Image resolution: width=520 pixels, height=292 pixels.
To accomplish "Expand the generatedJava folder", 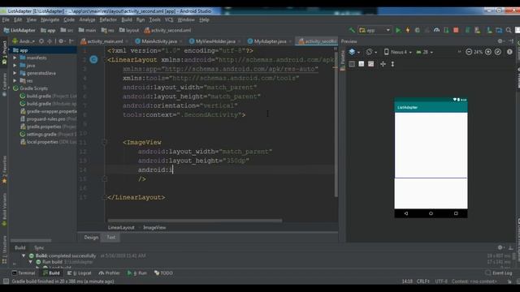I will [x=15, y=73].
